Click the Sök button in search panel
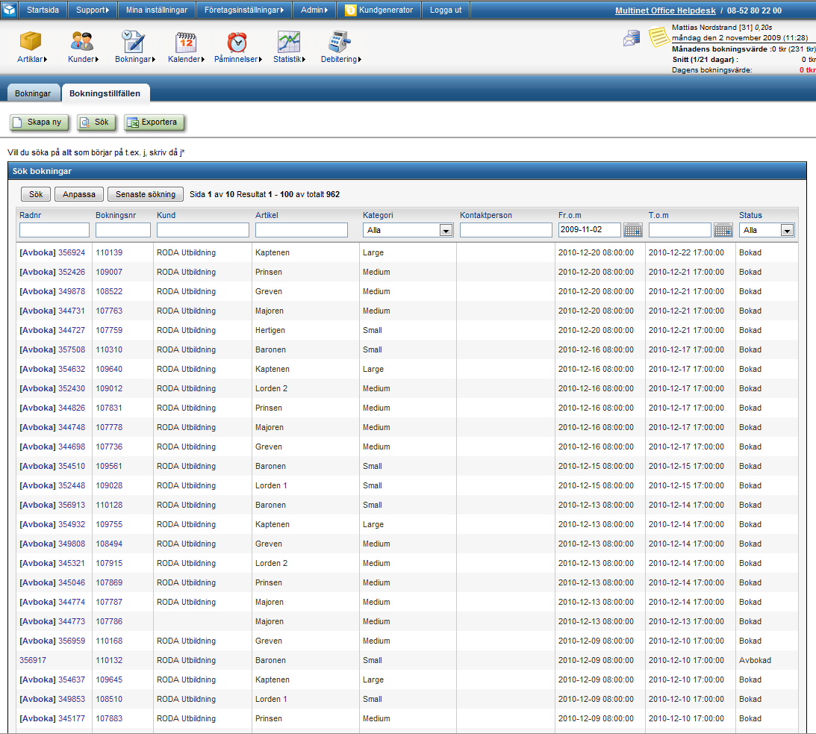The width and height of the screenshot is (816, 734). (36, 194)
